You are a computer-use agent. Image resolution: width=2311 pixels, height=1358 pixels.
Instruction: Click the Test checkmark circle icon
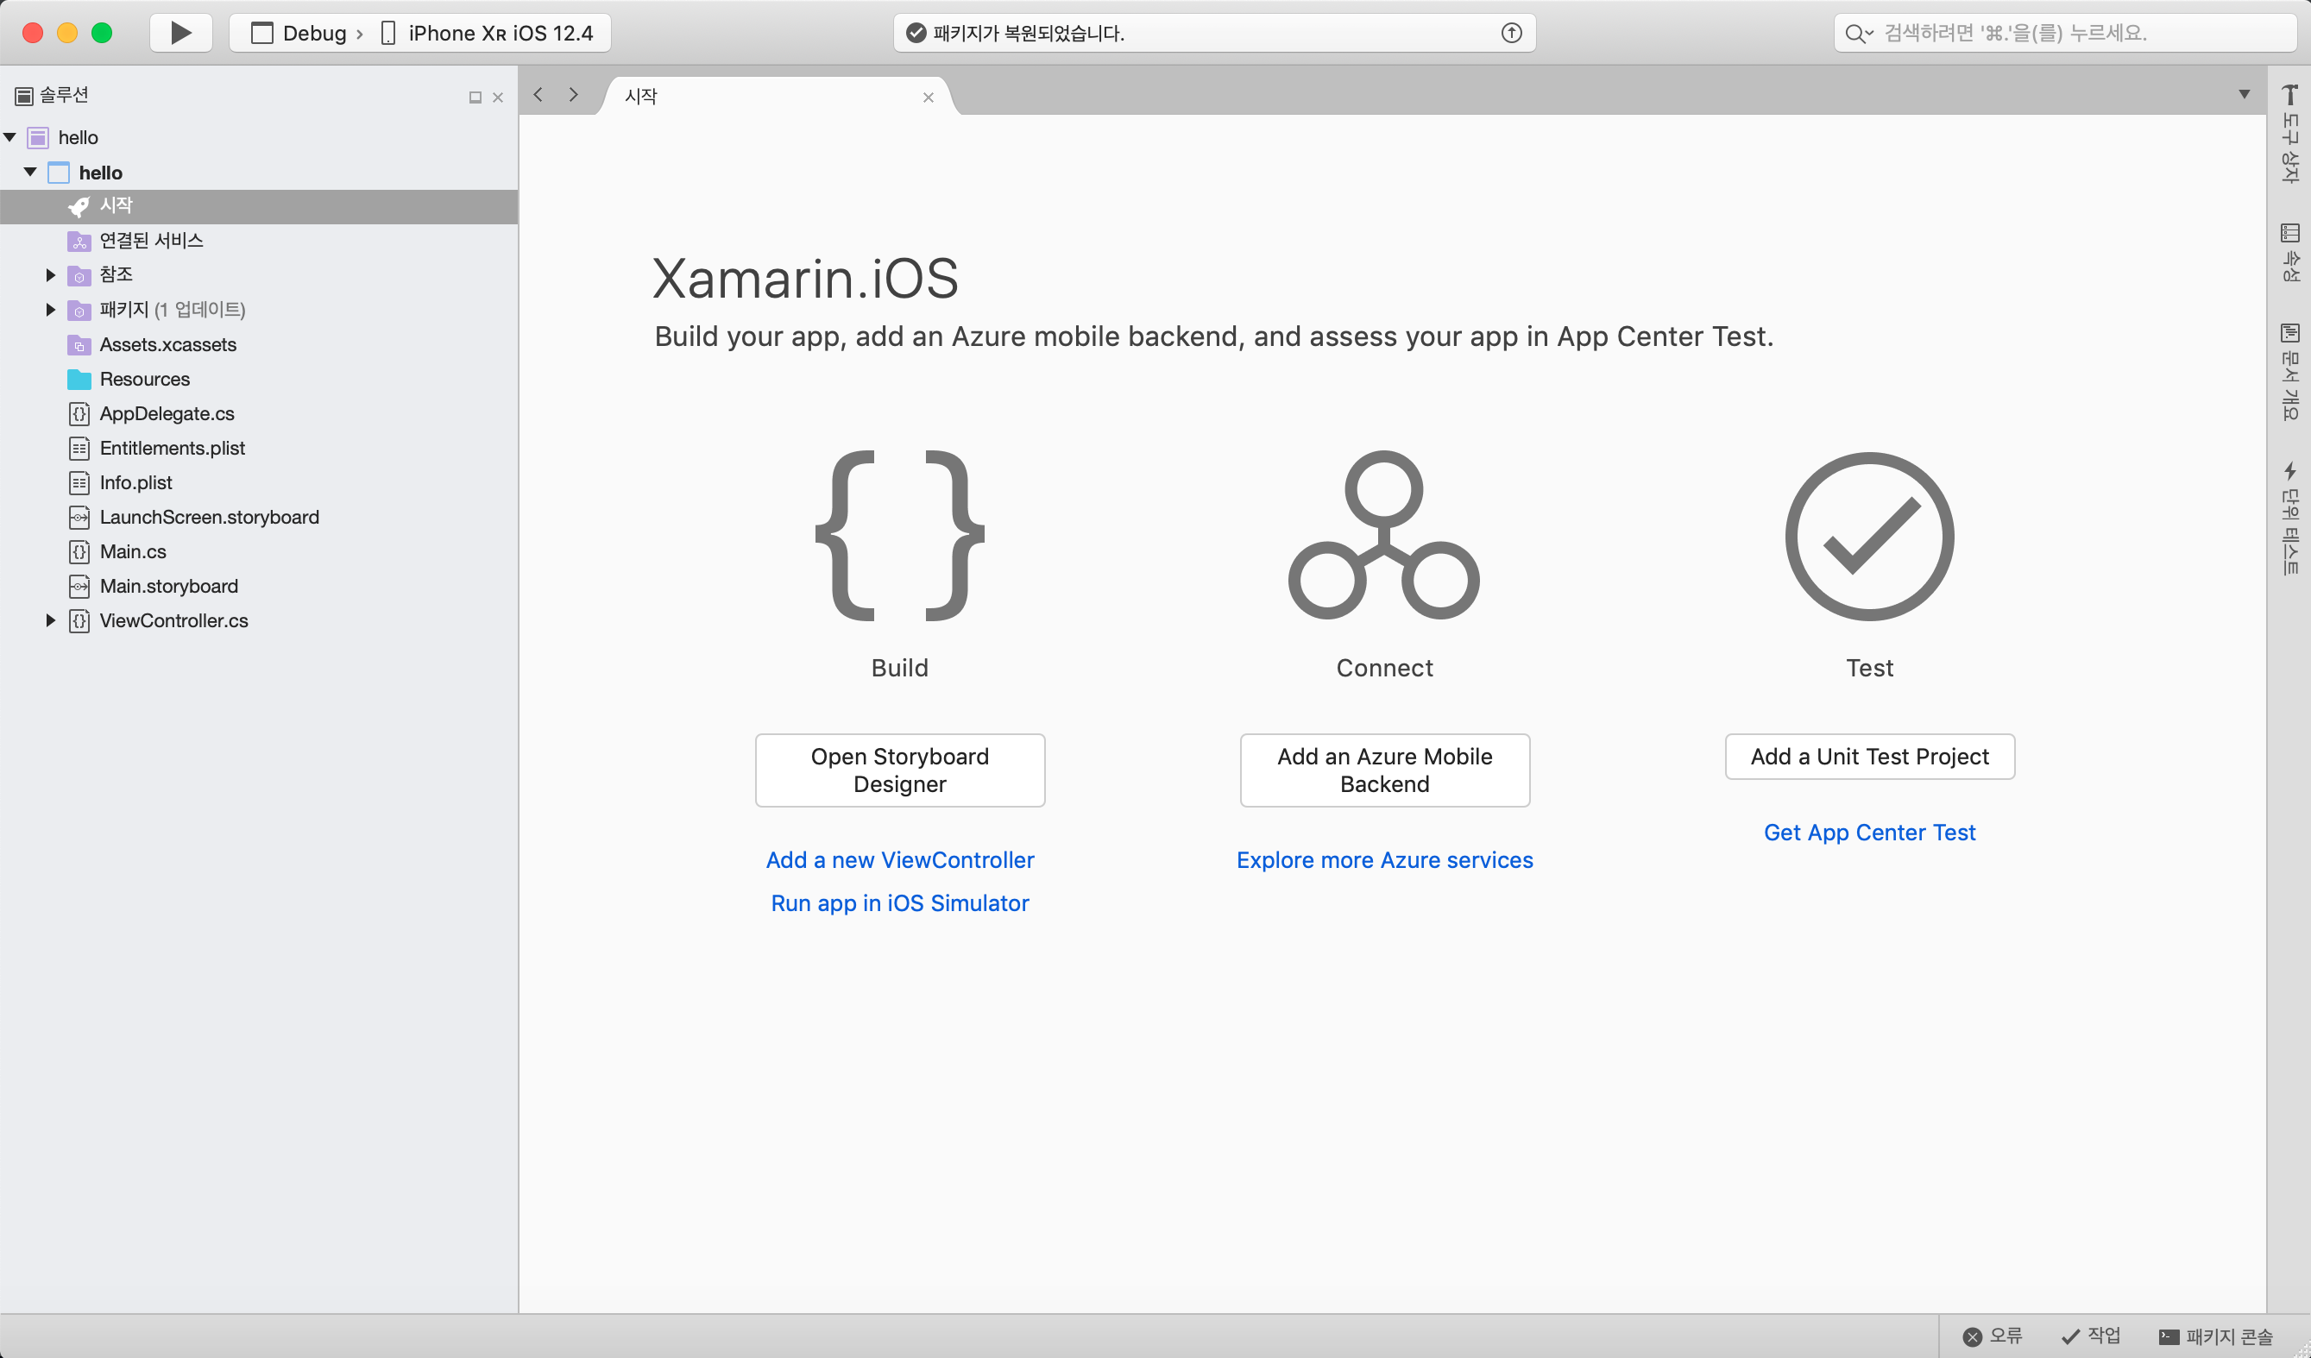coord(1869,537)
